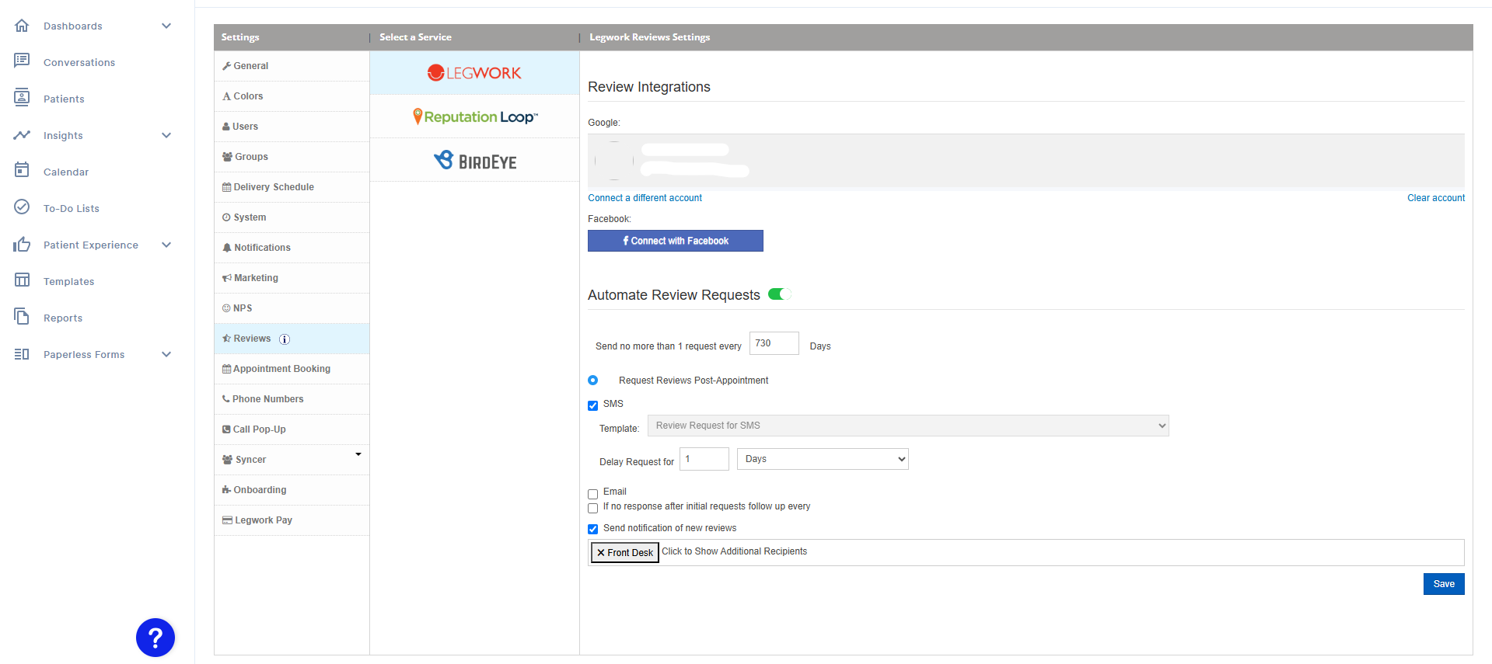Click to Show Additional Recipients
The image size is (1492, 664).
tap(734, 551)
